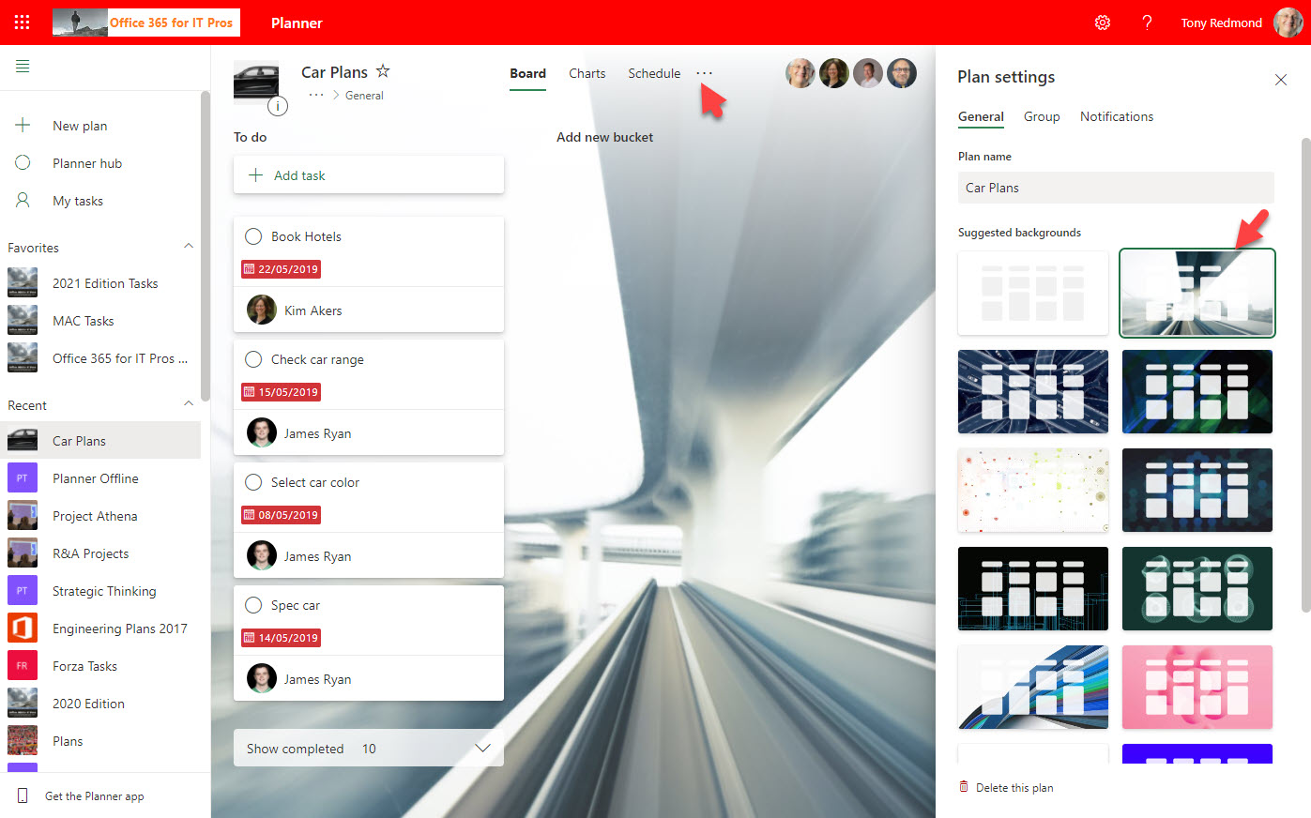Click Add new bucket

(x=604, y=137)
